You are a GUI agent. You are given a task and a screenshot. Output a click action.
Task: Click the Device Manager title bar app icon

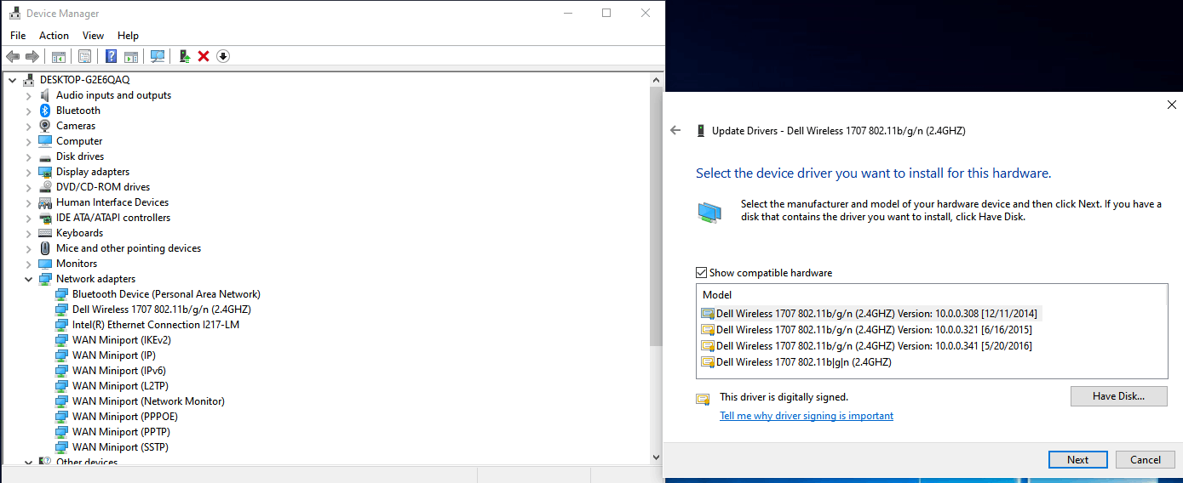click(14, 14)
